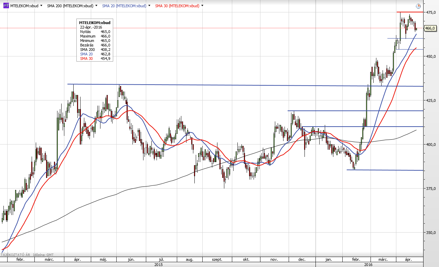439x267 pixels.
Task: Select the blue horizontal line near 385
Action: tap(385, 170)
